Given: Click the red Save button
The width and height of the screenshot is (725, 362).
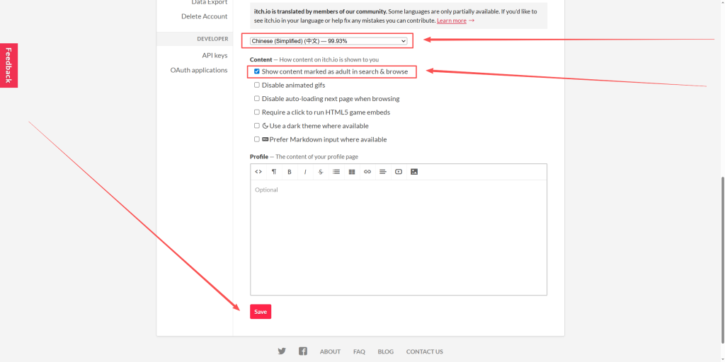Looking at the screenshot, I should pyautogui.click(x=261, y=312).
